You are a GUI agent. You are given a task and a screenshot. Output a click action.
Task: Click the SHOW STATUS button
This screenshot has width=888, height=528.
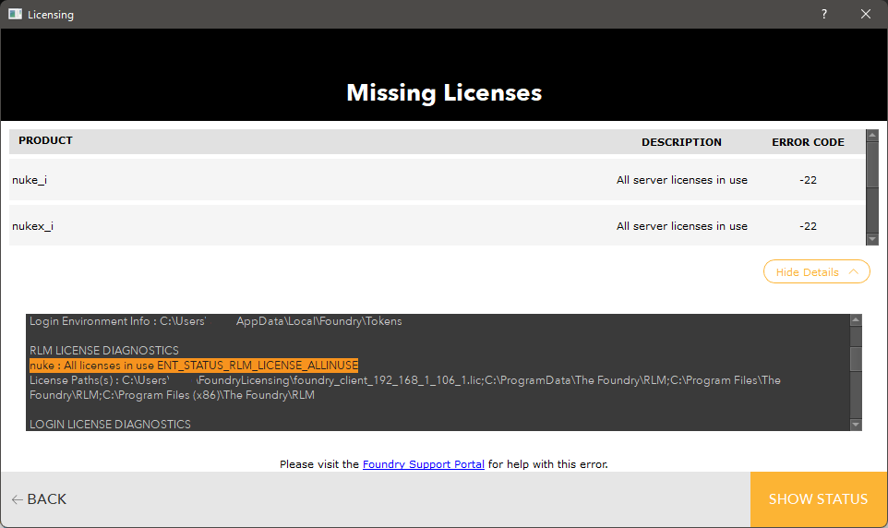click(819, 499)
